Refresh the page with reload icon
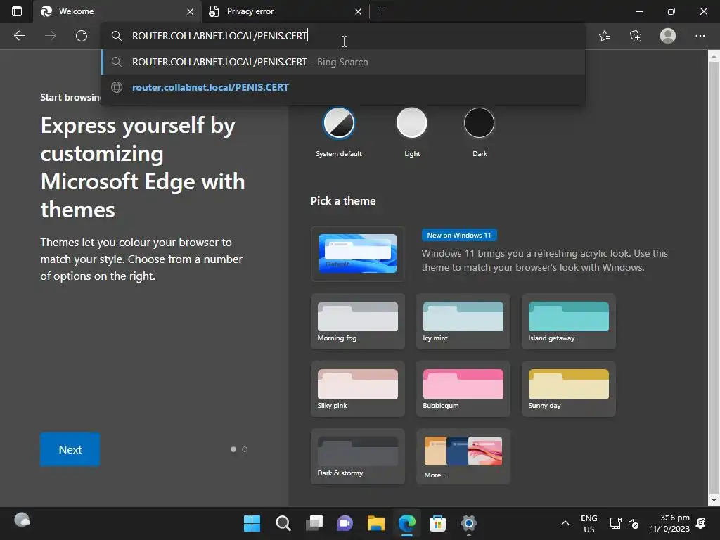720x540 pixels. tap(82, 36)
